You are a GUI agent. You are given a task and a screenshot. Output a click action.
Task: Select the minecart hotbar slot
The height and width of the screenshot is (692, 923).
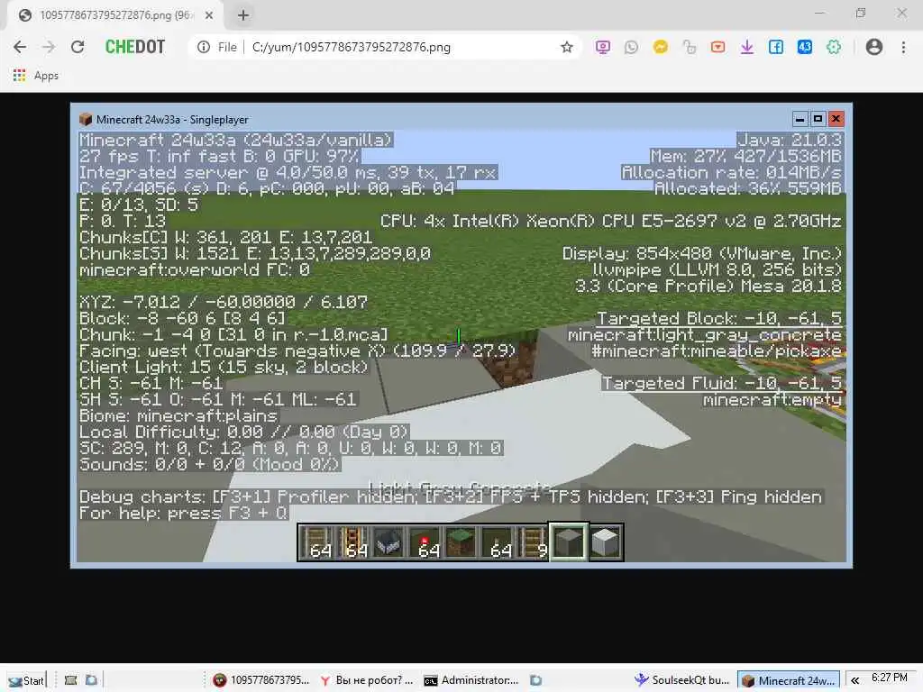click(388, 542)
